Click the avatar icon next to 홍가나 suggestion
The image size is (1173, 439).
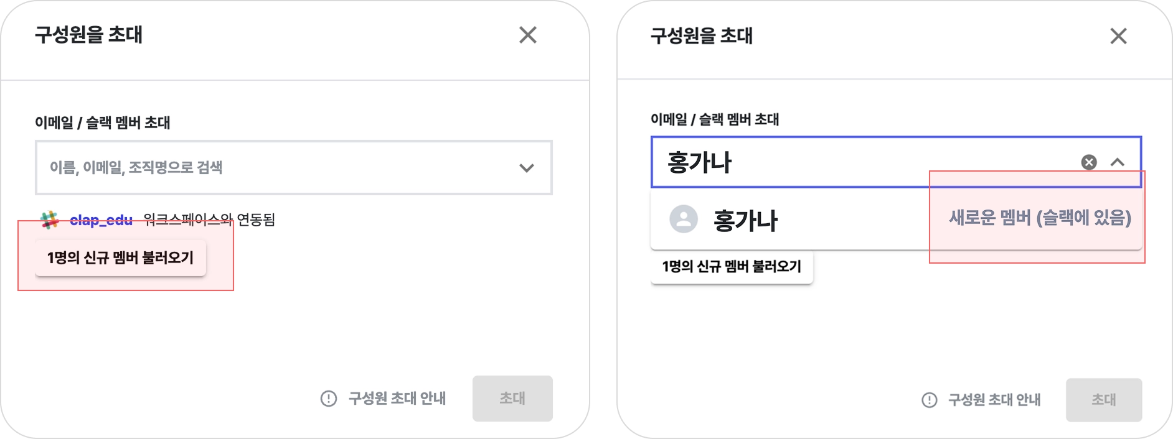click(683, 219)
